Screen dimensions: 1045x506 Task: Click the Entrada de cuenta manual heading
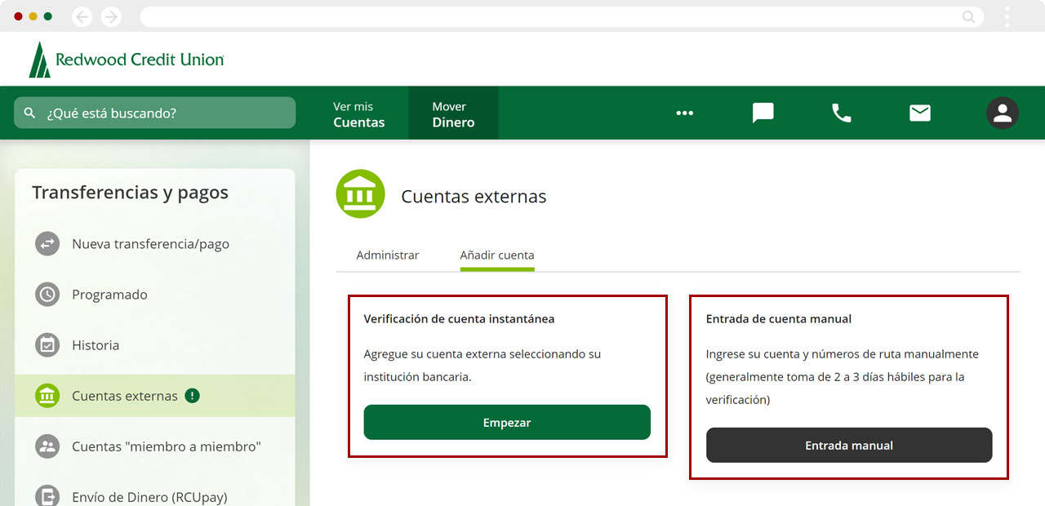pos(779,318)
